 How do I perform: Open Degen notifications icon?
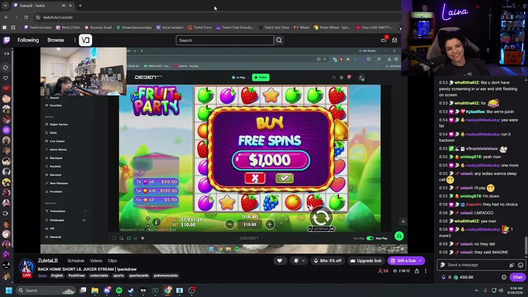(349, 77)
